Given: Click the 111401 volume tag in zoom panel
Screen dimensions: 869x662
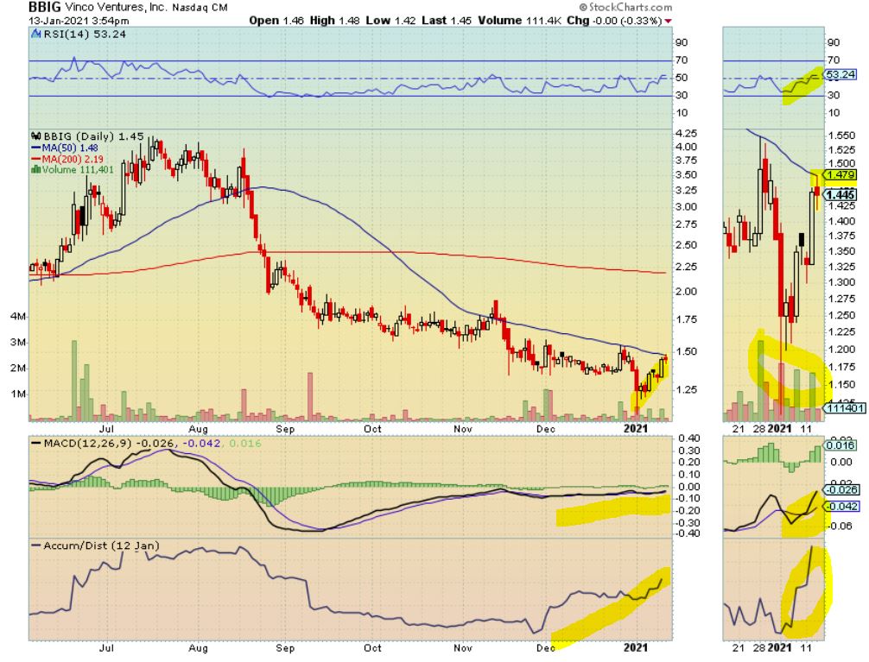Looking at the screenshot, I should pyautogui.click(x=844, y=408).
